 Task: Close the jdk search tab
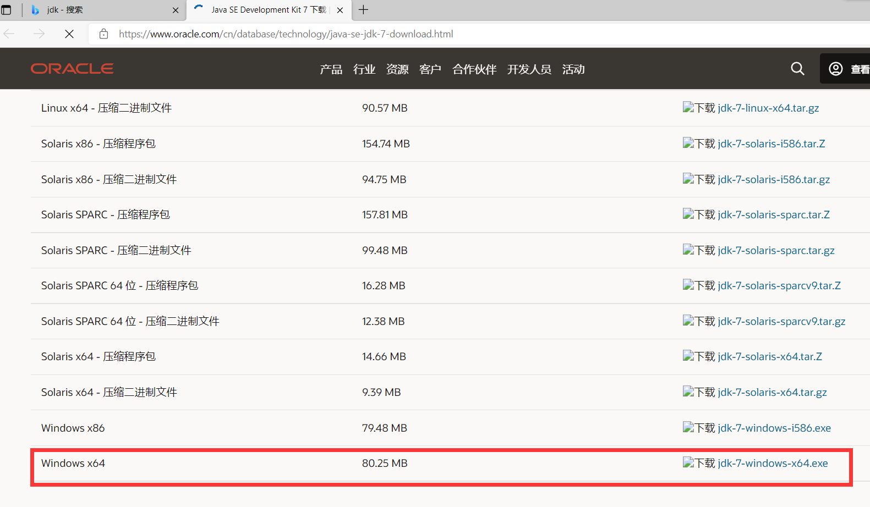176,10
